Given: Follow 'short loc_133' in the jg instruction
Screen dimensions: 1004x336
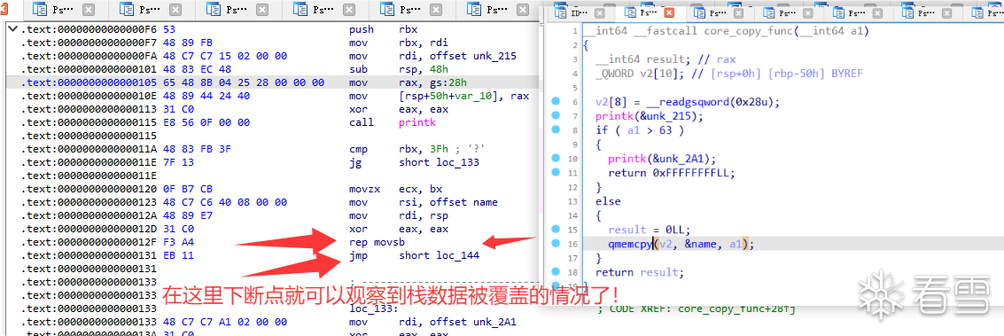Looking at the screenshot, I should point(440,162).
